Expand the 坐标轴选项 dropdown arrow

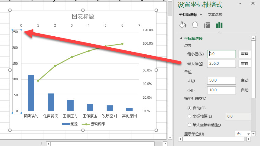coord(201,15)
